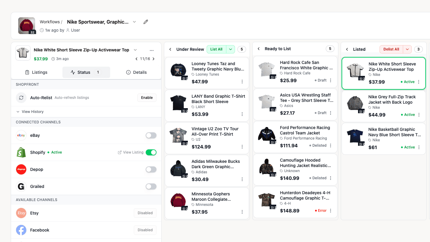Viewport: 430px width, 242px height.
Task: Click the pencil edit icon beside workflow title
Action: tap(146, 22)
